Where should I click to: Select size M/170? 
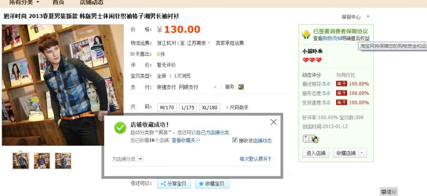[167, 107]
